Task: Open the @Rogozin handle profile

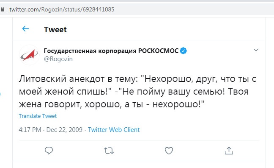Action: tap(58, 59)
